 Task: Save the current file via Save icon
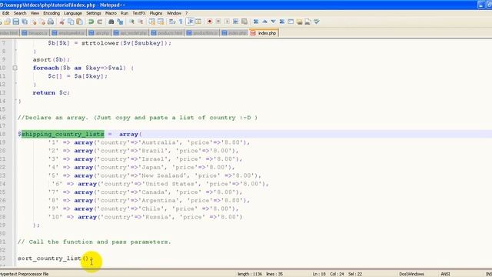(x=15, y=22)
